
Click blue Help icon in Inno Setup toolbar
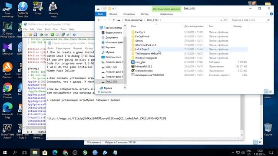pos(74,35)
